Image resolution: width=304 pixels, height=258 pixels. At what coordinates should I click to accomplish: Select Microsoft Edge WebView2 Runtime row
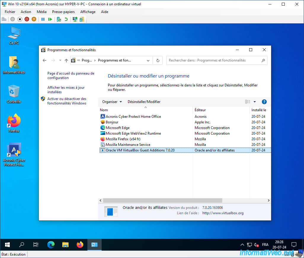point(185,133)
